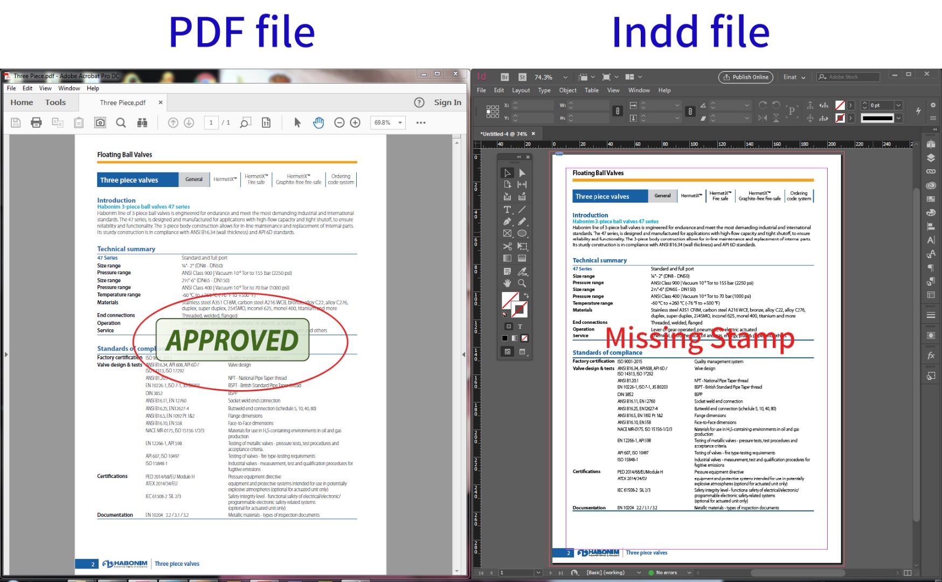
Task: Open Bridge via the Br icon
Action: point(504,77)
